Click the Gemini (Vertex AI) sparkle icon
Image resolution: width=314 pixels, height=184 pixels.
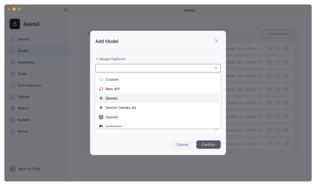click(x=101, y=108)
